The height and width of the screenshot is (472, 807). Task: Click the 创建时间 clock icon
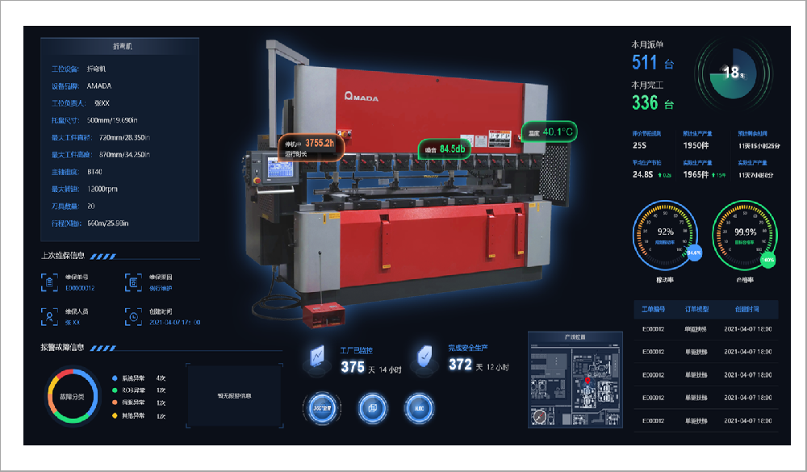(x=133, y=316)
